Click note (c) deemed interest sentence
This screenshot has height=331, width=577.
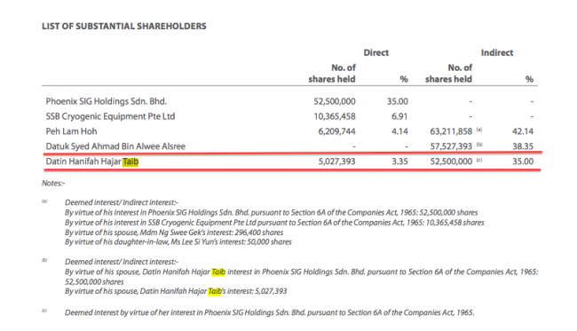pyautogui.click(x=269, y=312)
